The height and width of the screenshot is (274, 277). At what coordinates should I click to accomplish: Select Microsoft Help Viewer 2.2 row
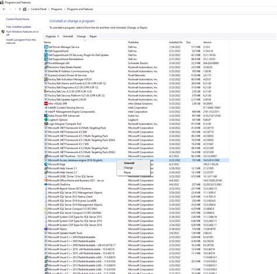[136, 172]
